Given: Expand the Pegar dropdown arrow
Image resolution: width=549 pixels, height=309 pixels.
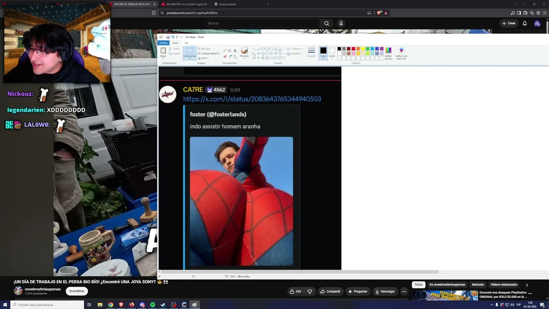Looking at the screenshot, I should coord(163,58).
